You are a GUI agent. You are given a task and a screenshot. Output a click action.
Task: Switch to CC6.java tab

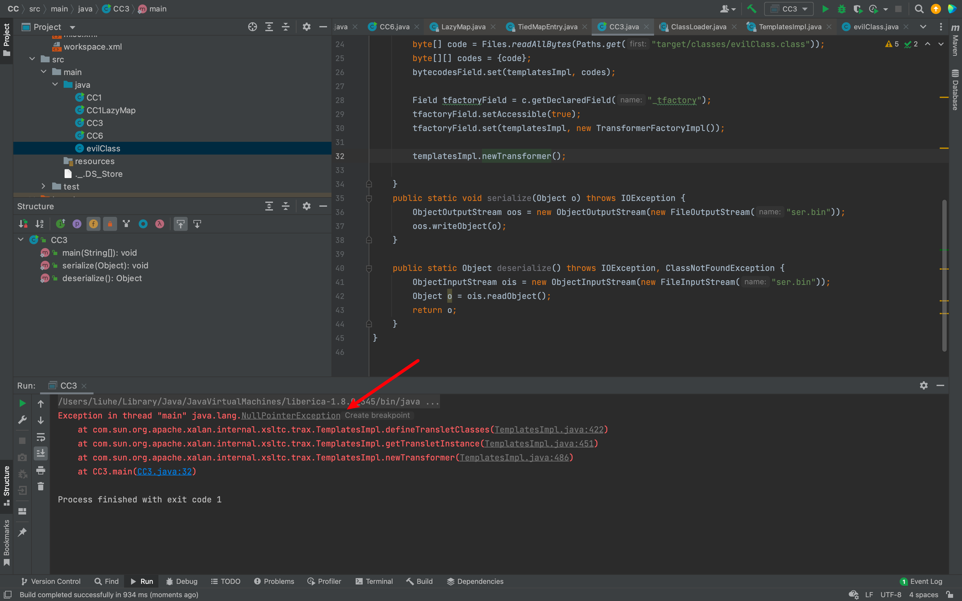pos(394,27)
